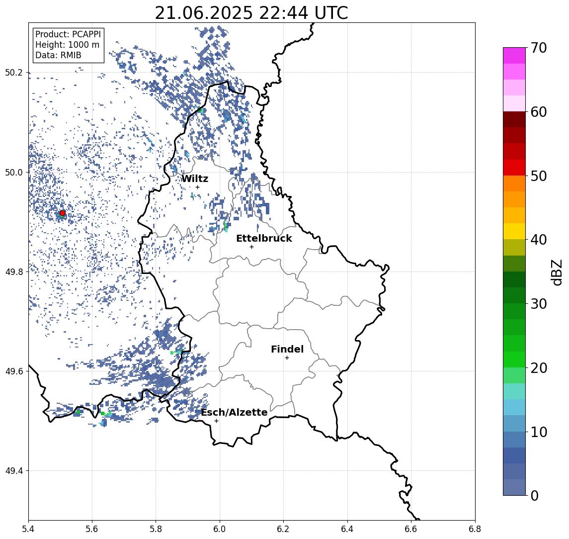Image resolution: width=569 pixels, height=539 pixels.
Task: Click the latitude axis label 49.6
Action: 14,371
